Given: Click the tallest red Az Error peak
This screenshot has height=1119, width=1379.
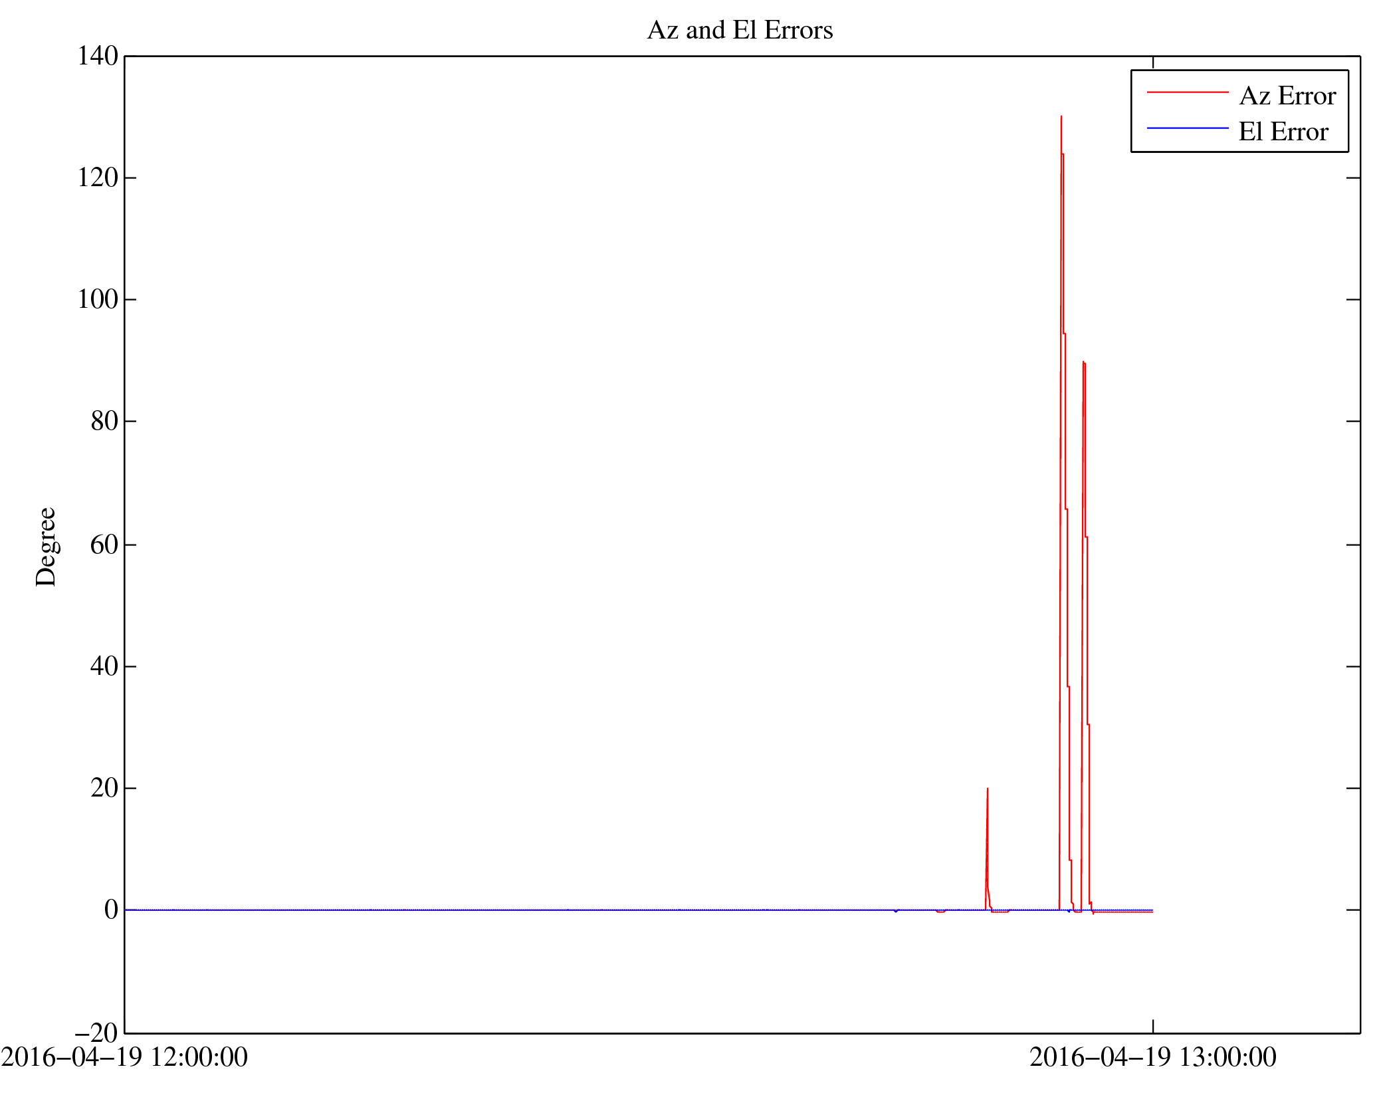Looking at the screenshot, I should pyautogui.click(x=1061, y=120).
